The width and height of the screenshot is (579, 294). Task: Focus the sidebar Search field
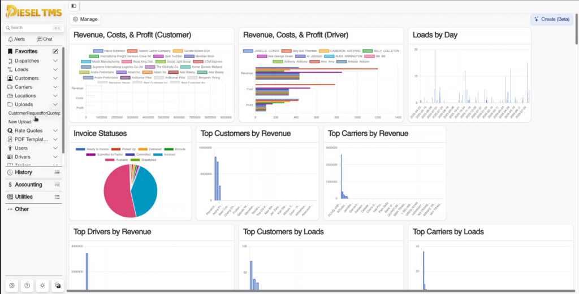point(33,28)
